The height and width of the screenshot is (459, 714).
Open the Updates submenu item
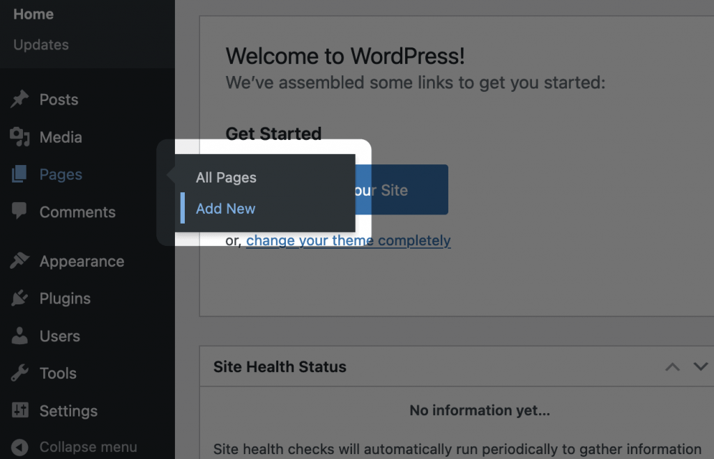41,45
